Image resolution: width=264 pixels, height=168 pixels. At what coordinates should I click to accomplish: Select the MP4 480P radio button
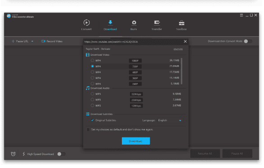coord(92,72)
